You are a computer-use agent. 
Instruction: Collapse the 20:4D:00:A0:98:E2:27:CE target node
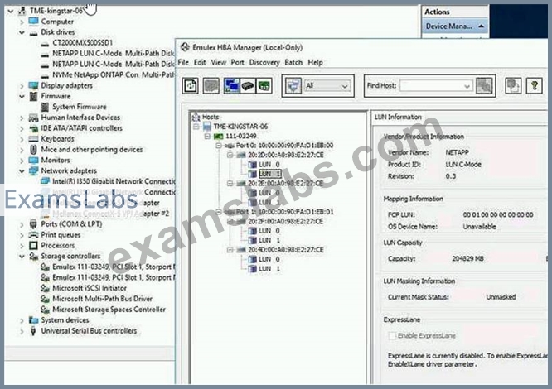(230, 250)
